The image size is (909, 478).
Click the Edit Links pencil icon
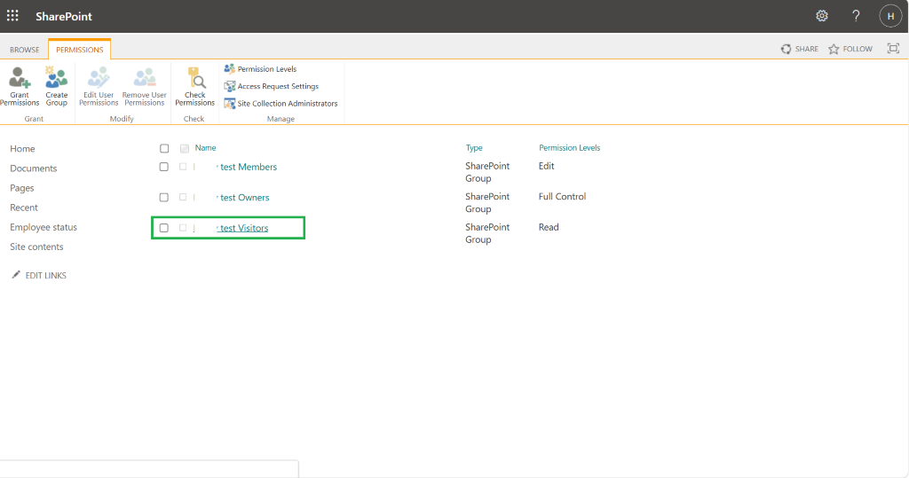click(16, 275)
